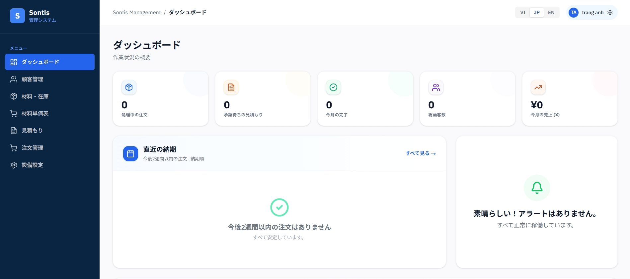
Task: Click the dashboard grid icon in sidebar
Action: tap(14, 62)
